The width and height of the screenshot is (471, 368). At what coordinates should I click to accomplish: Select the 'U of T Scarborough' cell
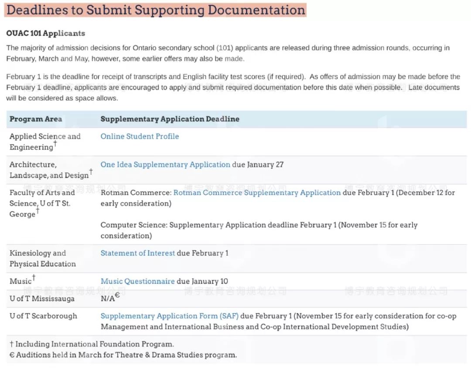coord(43,316)
